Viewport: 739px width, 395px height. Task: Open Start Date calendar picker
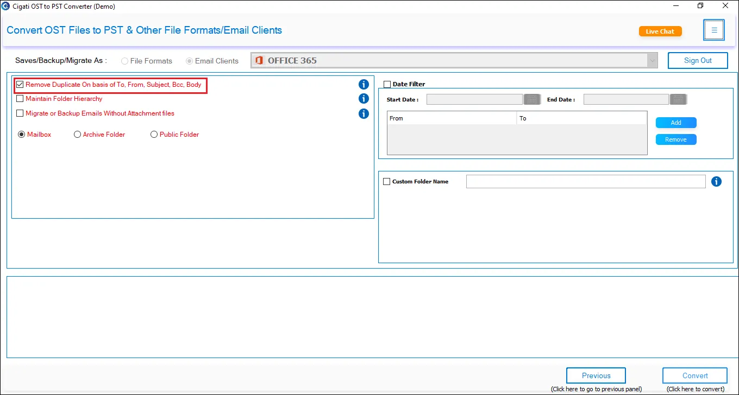click(532, 99)
